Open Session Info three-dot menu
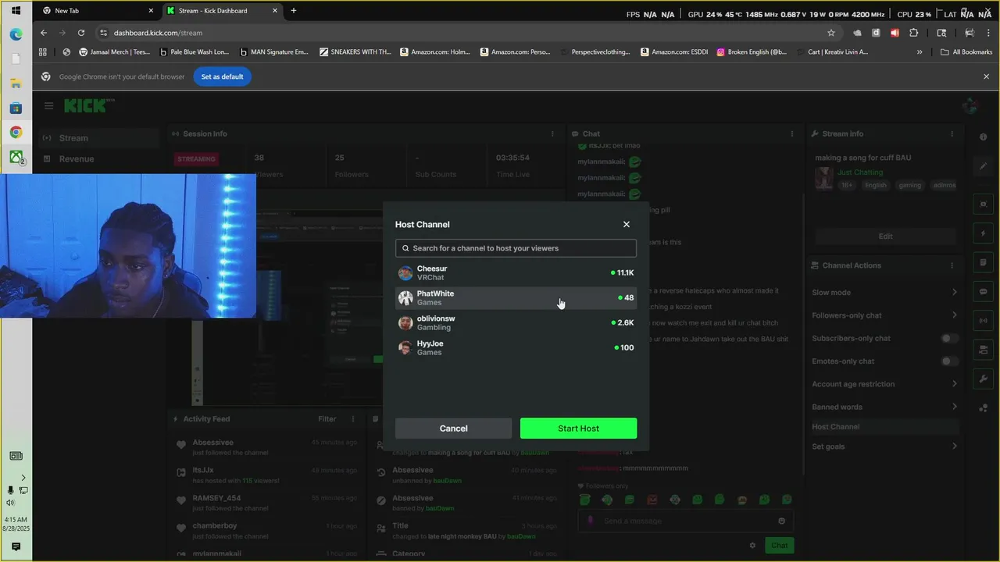This screenshot has height=562, width=1000. (x=552, y=133)
